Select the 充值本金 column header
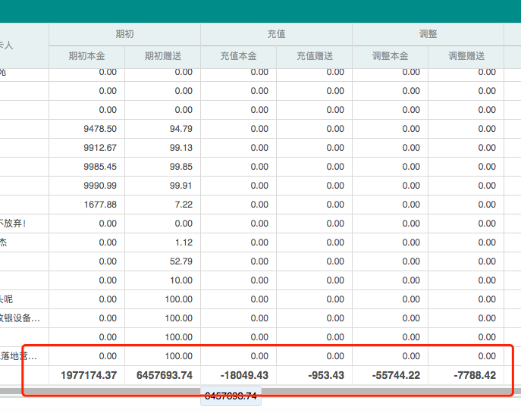This screenshot has width=521, height=413. pos(238,56)
